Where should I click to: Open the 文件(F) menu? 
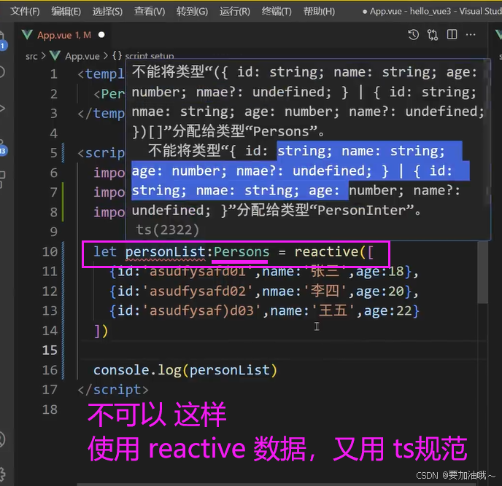[25, 12]
